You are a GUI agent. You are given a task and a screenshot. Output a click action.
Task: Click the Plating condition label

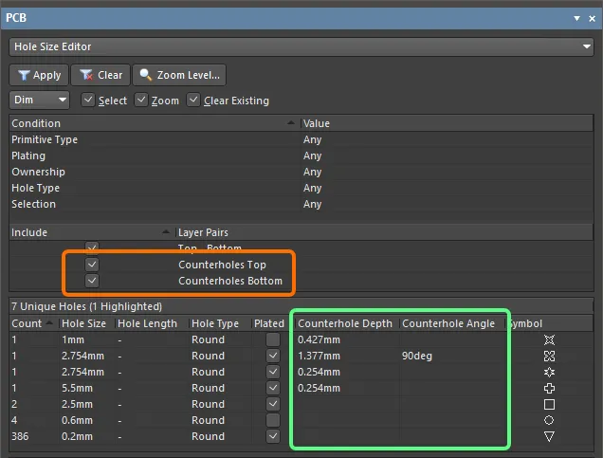pos(28,156)
